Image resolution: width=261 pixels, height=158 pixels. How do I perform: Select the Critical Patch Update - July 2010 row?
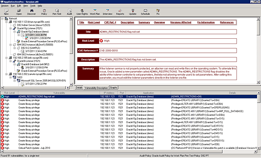click(129, 148)
